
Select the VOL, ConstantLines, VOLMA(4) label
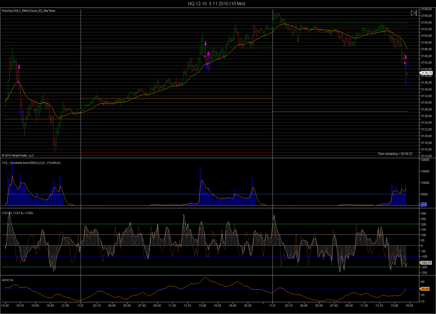click(x=31, y=163)
